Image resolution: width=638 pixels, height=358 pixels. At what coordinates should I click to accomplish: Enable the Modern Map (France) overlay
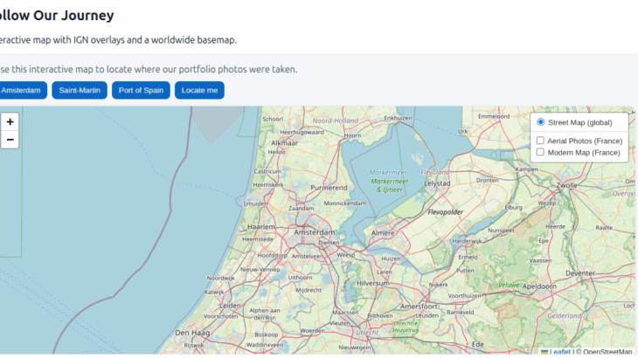click(x=540, y=152)
